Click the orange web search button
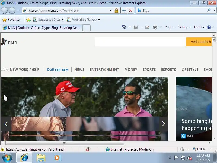 199,42
